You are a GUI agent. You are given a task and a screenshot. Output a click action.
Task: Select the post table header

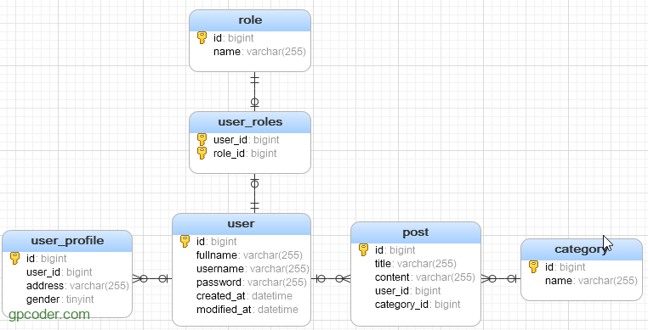pyautogui.click(x=416, y=232)
